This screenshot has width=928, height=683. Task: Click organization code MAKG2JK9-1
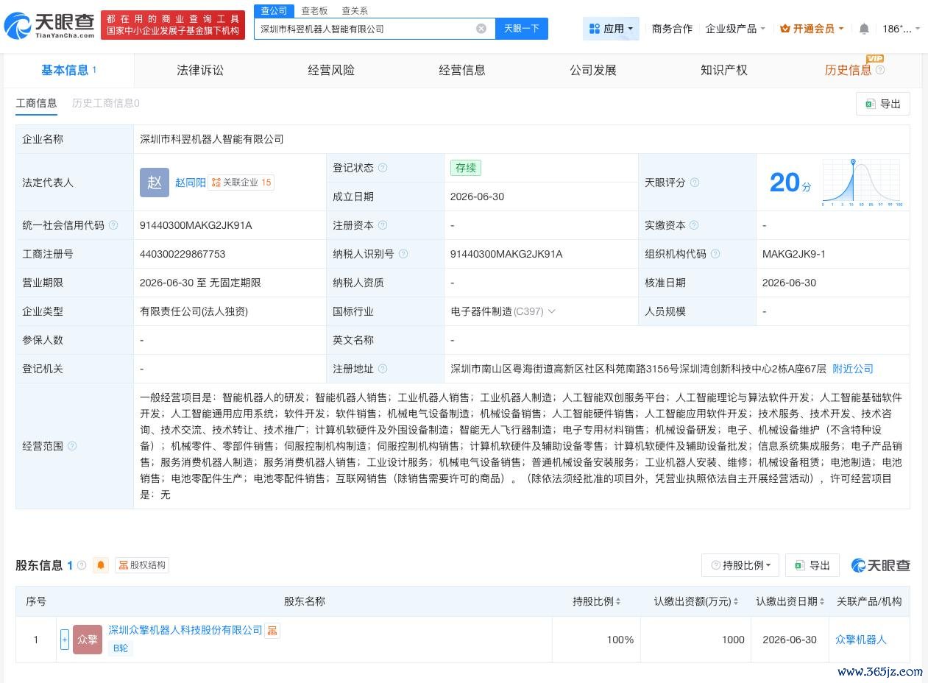pos(794,254)
